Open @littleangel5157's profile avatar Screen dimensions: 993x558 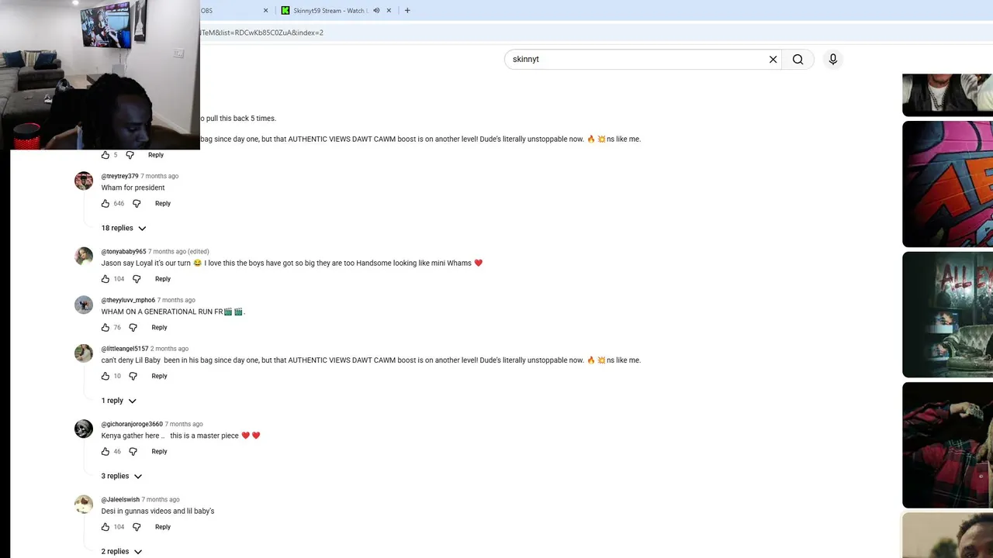click(x=84, y=353)
